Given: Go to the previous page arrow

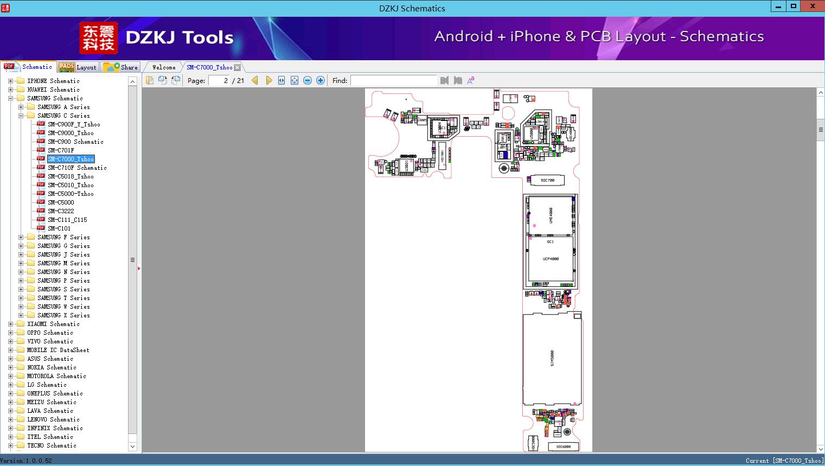Looking at the screenshot, I should tap(255, 80).
